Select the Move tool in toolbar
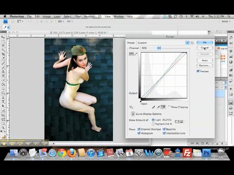Viewport: 234px width, 175px height. pos(3,37)
